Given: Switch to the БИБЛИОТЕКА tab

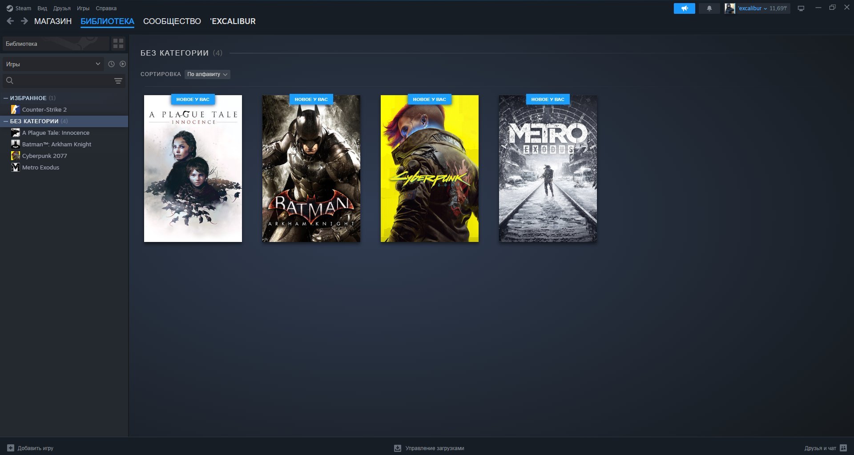Looking at the screenshot, I should pyautogui.click(x=107, y=21).
